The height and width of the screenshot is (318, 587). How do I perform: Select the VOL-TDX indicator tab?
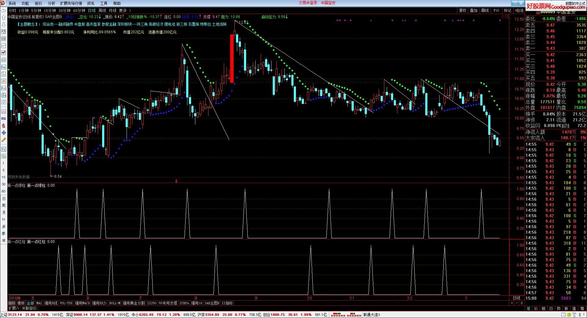tap(66, 303)
